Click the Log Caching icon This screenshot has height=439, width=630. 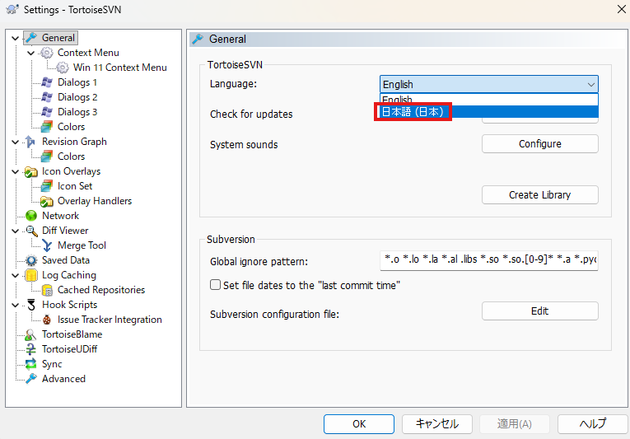(31, 275)
